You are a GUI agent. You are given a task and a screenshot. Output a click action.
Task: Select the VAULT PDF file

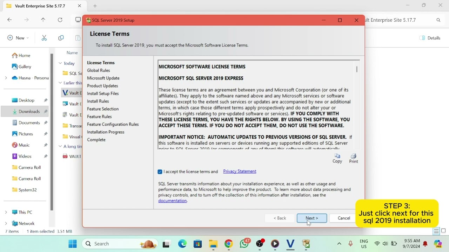[72, 156]
